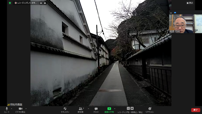Click the red 終了 end meeting button

tap(196, 110)
